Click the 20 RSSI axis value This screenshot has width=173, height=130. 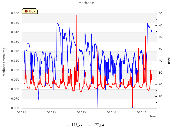click(x=160, y=84)
